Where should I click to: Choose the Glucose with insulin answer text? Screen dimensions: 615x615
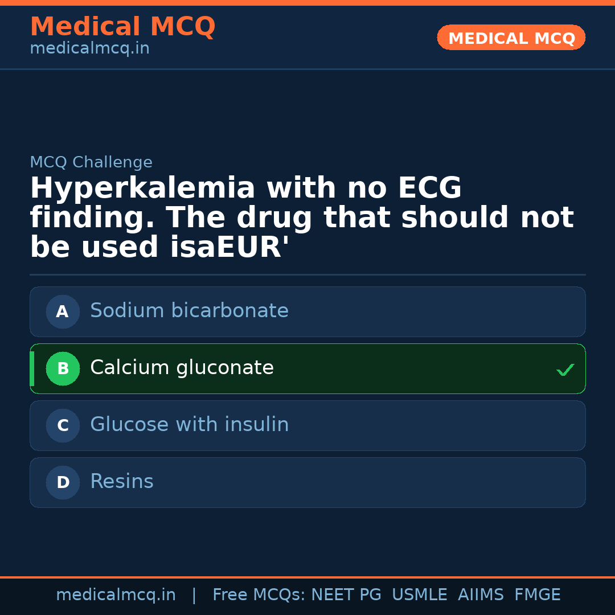[189, 425]
